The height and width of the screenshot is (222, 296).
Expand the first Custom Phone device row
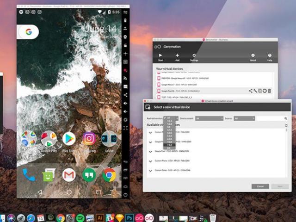click(150, 132)
